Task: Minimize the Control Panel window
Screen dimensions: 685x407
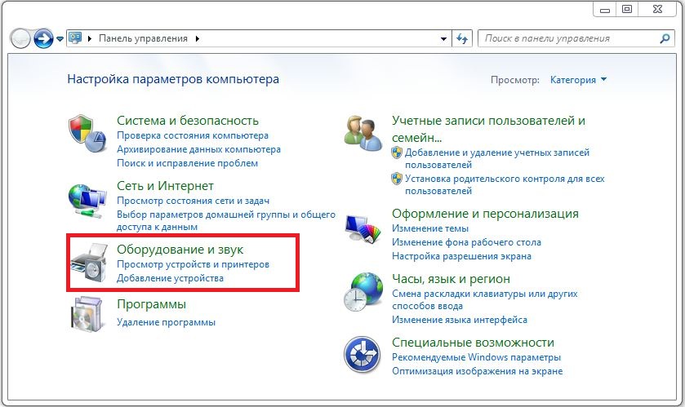Action: coord(605,10)
